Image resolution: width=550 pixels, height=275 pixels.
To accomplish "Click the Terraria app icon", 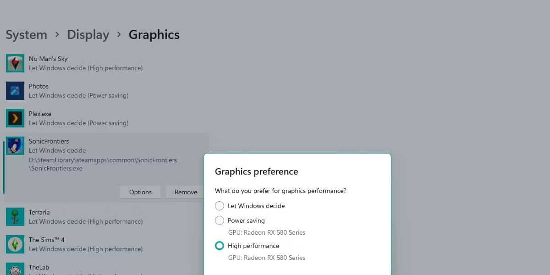I will coord(15,216).
